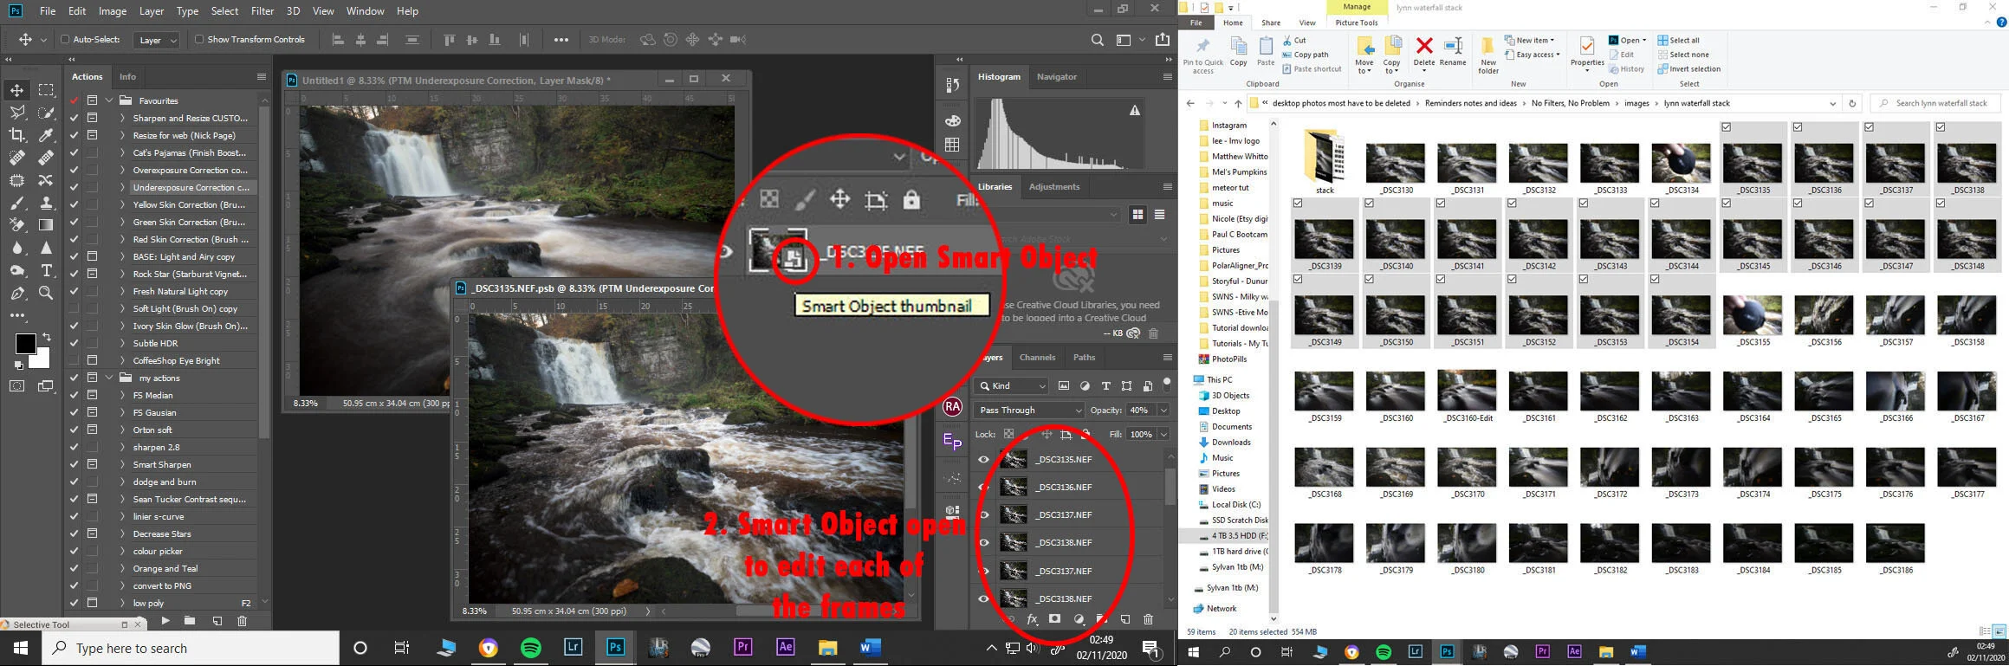Viewport: 2009px width, 666px height.
Task: Open the Share icon in Photoshop
Action: point(1163,40)
